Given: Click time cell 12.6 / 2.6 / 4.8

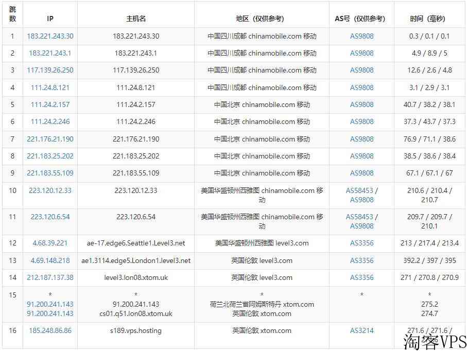Looking at the screenshot, I should tap(429, 70).
